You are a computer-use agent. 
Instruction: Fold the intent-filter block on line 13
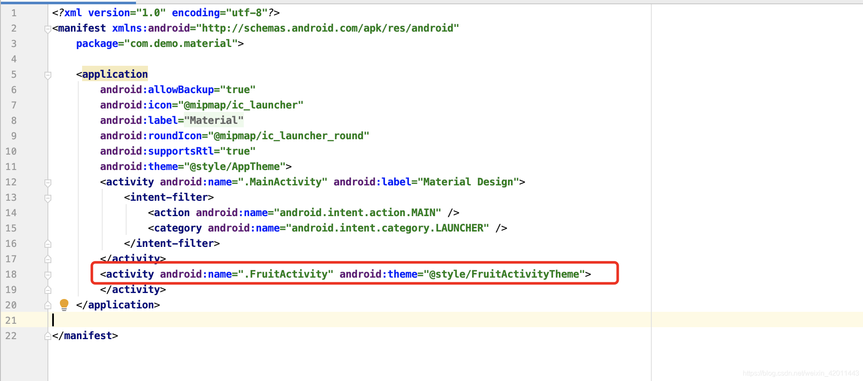(47, 198)
